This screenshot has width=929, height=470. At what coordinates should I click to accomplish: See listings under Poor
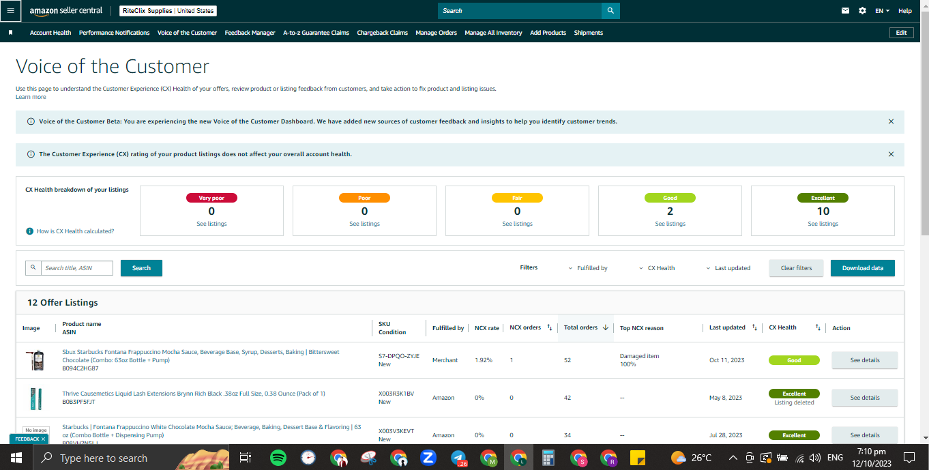[x=364, y=224]
